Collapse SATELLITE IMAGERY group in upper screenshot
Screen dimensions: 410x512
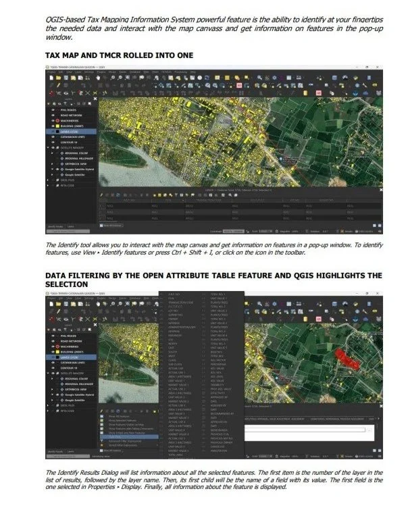(49, 148)
